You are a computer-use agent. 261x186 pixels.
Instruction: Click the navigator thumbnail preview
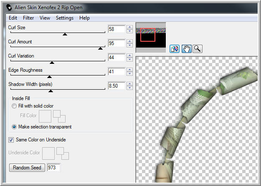point(151,38)
